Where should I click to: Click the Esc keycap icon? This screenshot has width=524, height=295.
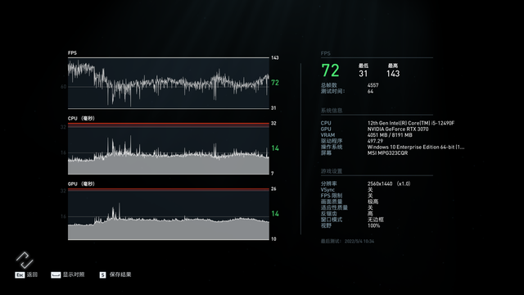click(x=20, y=275)
